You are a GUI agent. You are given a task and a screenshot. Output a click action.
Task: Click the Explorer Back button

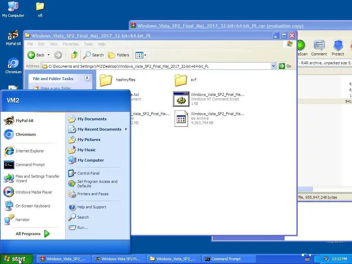(36, 55)
